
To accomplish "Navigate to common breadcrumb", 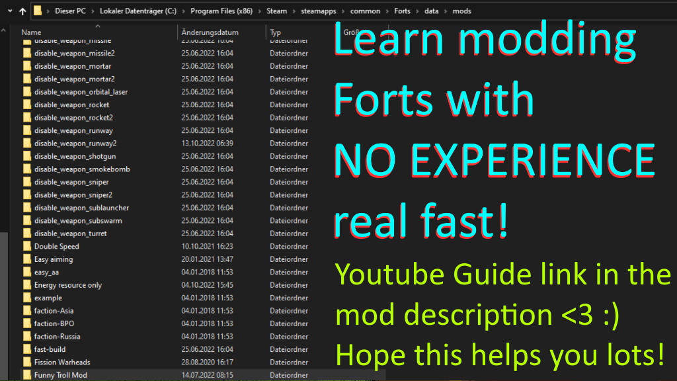I will pyautogui.click(x=365, y=11).
